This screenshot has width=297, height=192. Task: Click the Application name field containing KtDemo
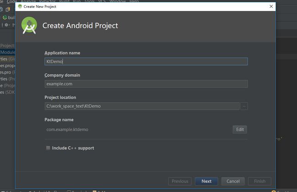click(146, 61)
